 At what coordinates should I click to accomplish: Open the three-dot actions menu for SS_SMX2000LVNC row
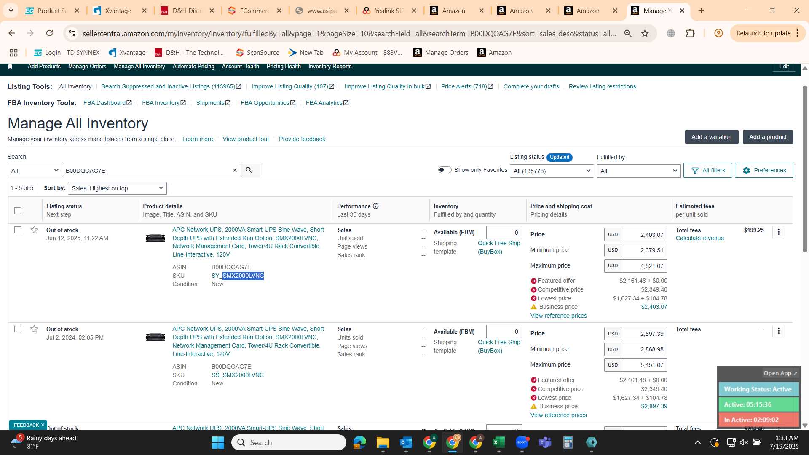click(x=778, y=331)
